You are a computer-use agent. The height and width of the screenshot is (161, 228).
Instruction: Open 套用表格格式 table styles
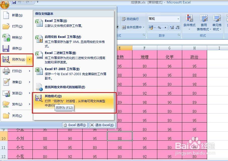coord(204,23)
